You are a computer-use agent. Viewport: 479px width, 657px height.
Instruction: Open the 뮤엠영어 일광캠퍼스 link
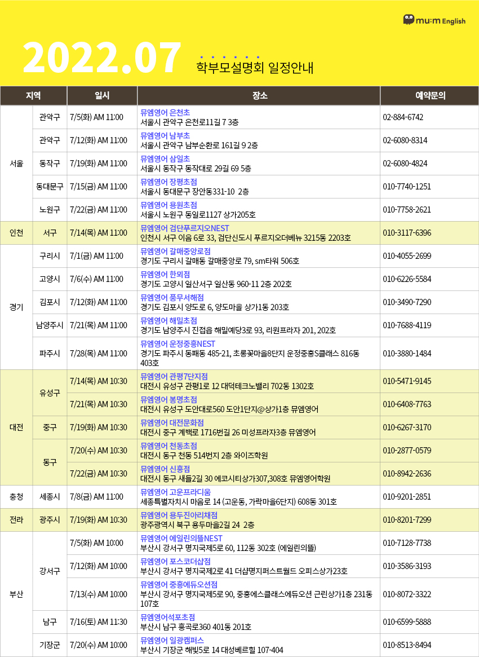pyautogui.click(x=172, y=640)
